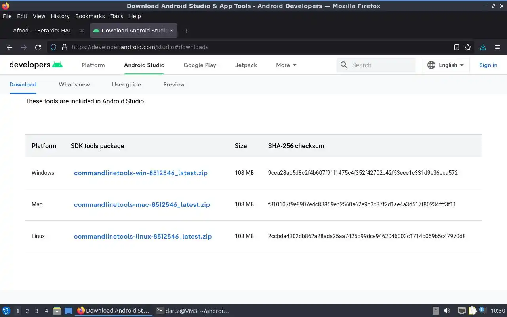The height and width of the screenshot is (317, 507).
Task: Switch to workspace 2
Action: click(x=27, y=311)
